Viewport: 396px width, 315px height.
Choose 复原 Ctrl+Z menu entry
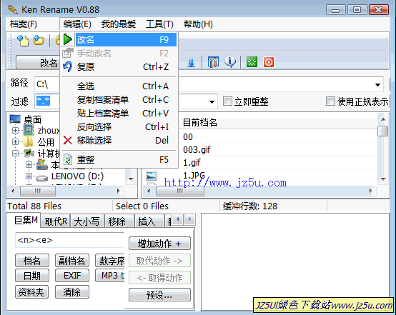click(119, 67)
